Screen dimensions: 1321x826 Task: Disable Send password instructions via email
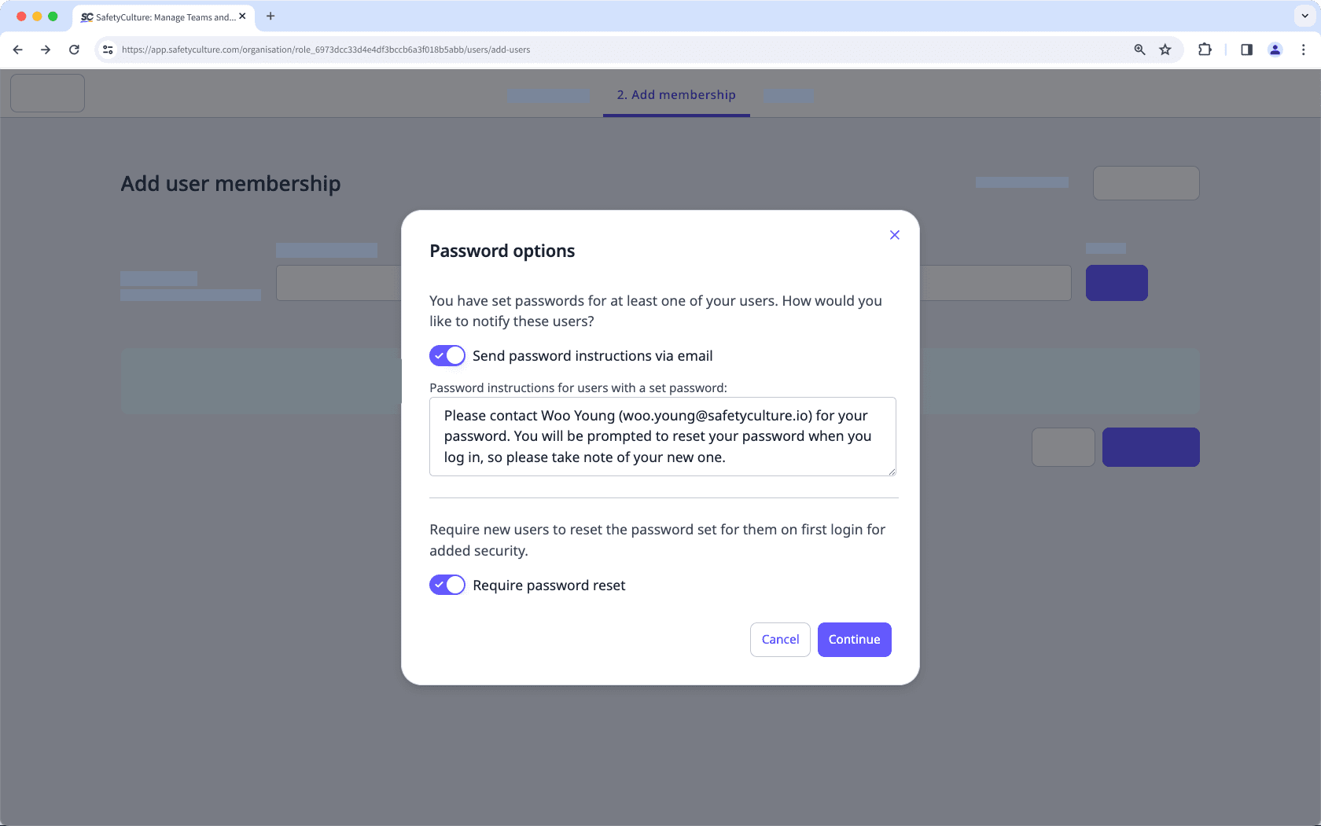coord(447,355)
